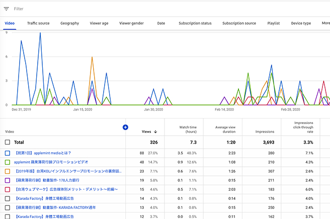Screen dimensions: 330x219
Task: Toggle blue checkbox for applemint mediaとは video
Action: coord(8,153)
